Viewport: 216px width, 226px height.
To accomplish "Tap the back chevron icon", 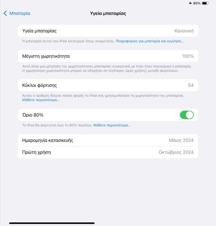I will click(5, 14).
